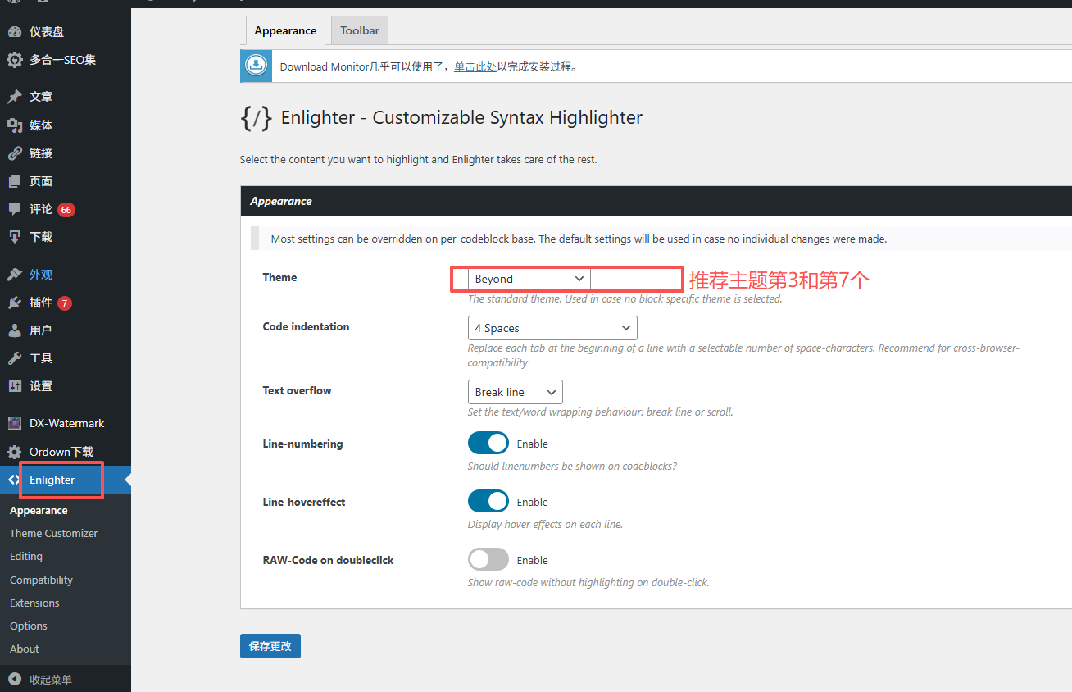Open the Compatibility submenu page

(x=41, y=580)
